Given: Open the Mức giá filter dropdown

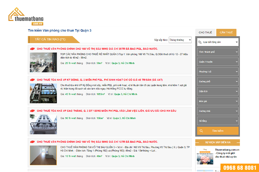Looking at the screenshot, I should [x=218, y=101].
